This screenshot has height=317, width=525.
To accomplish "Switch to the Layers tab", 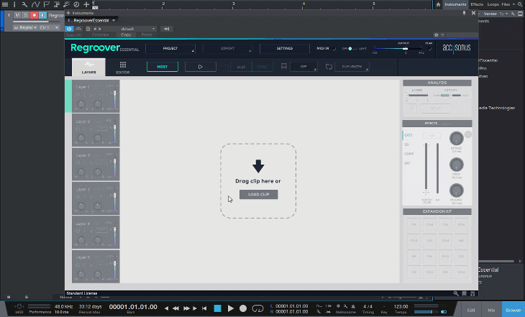I will [x=88, y=67].
